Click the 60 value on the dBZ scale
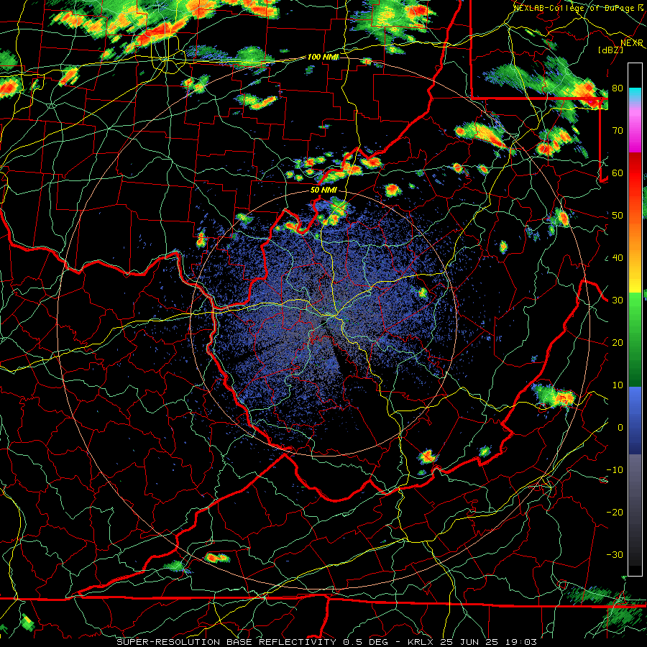This screenshot has height=647, width=647. coord(618,173)
